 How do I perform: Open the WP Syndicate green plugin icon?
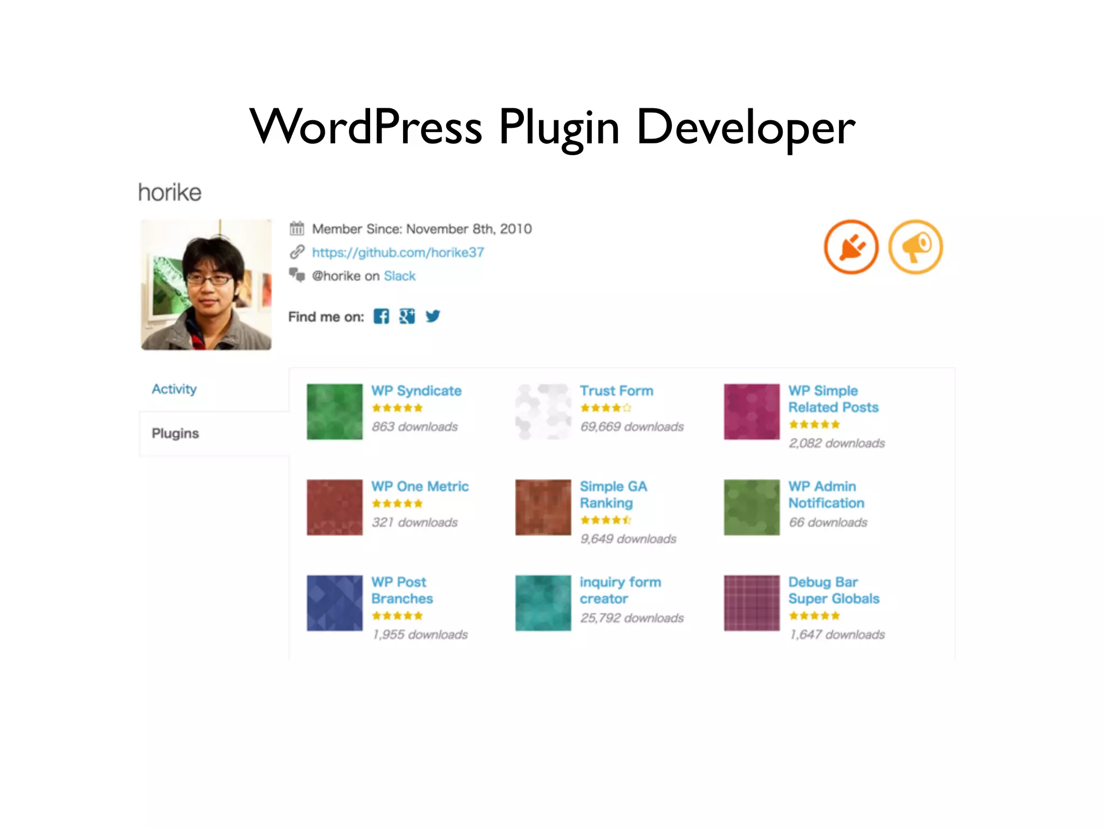coord(335,411)
